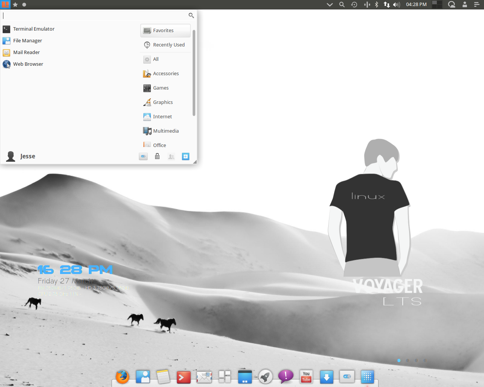Open the Accessories category

point(165,74)
